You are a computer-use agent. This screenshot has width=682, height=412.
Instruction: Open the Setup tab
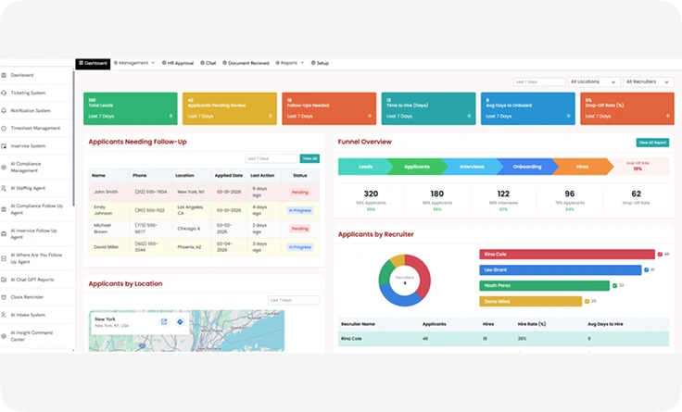[x=320, y=63]
